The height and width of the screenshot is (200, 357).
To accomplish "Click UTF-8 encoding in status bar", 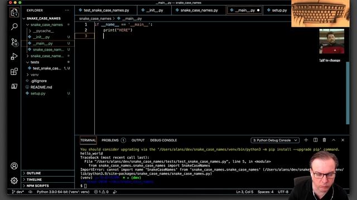I will 283,192.
